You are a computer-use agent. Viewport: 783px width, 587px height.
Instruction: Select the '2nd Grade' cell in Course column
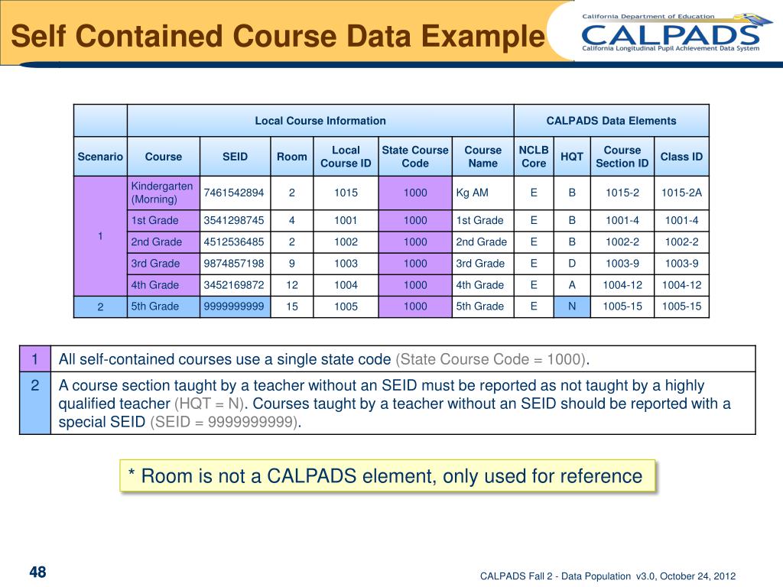coord(164,242)
